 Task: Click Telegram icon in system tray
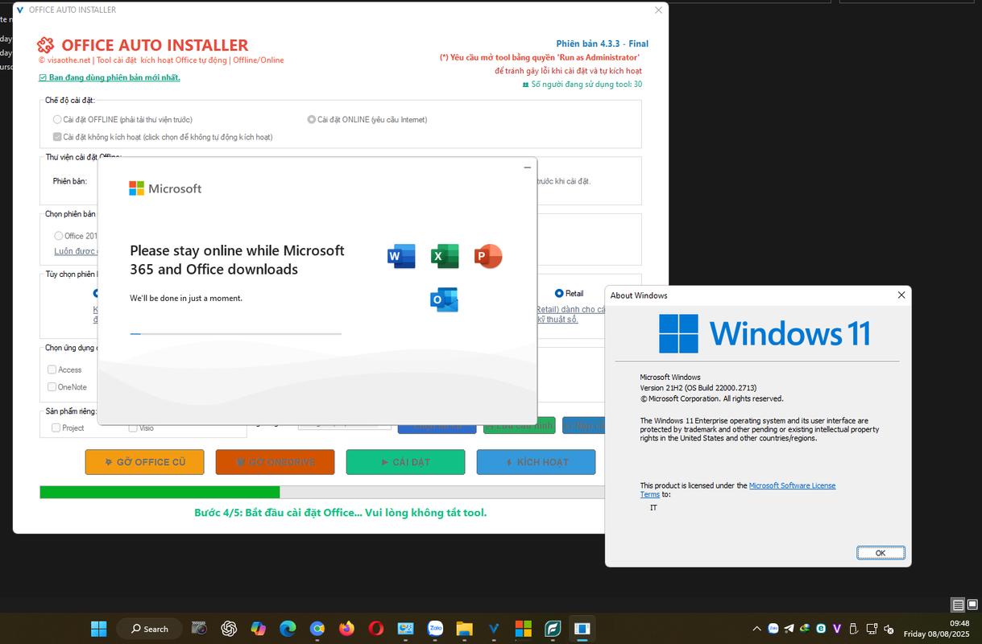(x=789, y=629)
